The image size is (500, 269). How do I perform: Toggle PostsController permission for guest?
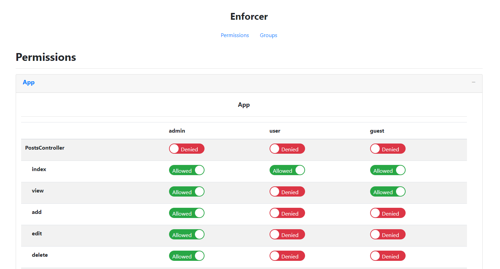[x=388, y=149]
